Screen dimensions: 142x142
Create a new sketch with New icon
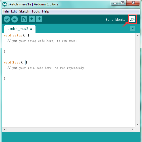pyautogui.click(x=24, y=19)
